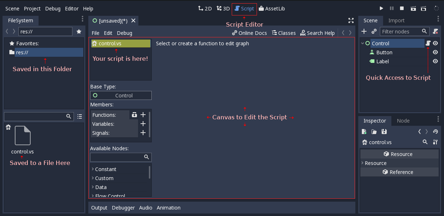Switch to the Import tab
The height and width of the screenshot is (216, 444).
pyautogui.click(x=396, y=20)
